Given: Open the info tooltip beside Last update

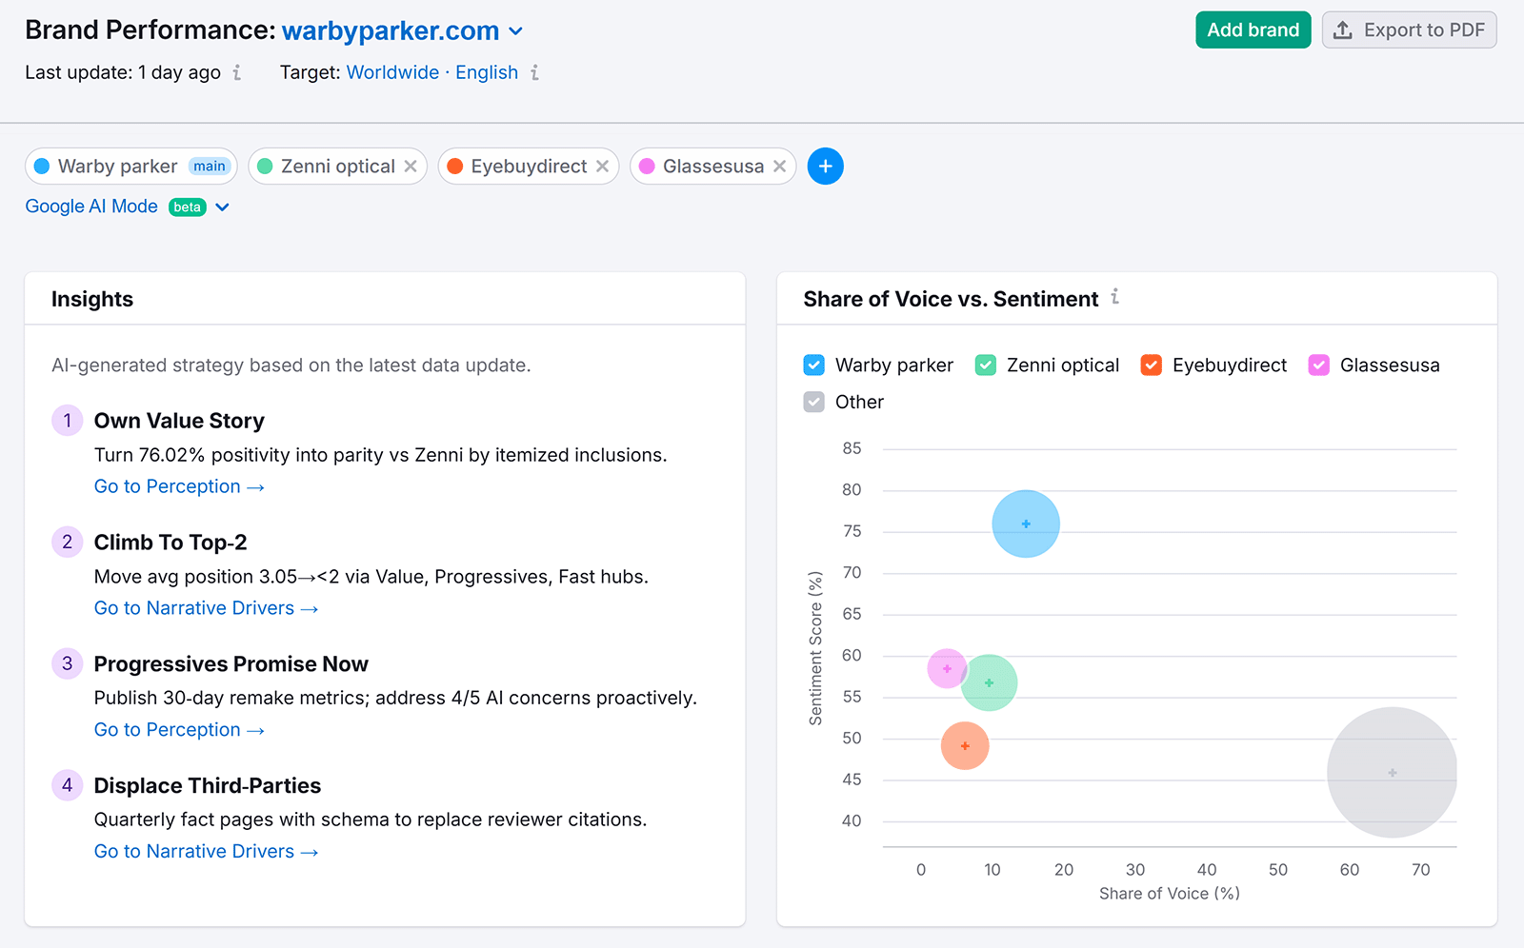Looking at the screenshot, I should point(236,72).
